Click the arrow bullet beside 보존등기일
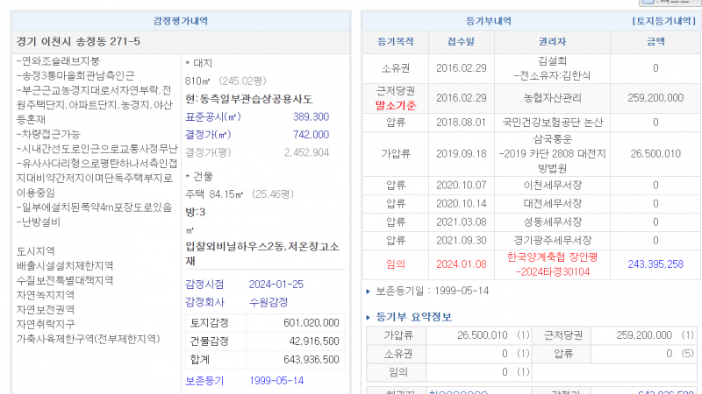Image resolution: width=702 pixels, height=394 pixels. [x=367, y=291]
